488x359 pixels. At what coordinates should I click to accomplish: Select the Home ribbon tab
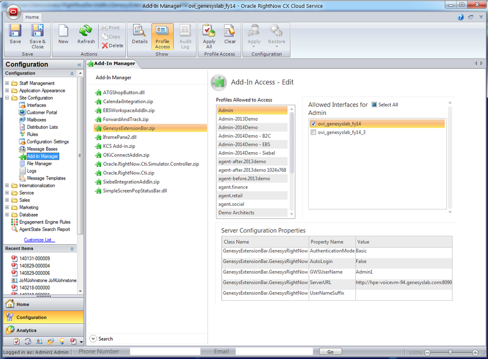[x=32, y=17]
